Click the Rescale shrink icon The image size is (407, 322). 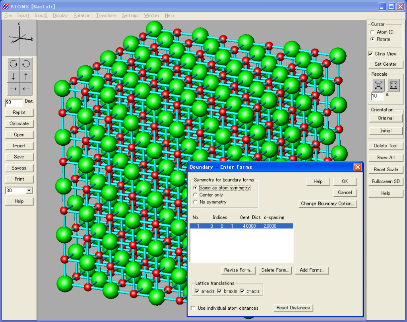pyautogui.click(x=393, y=85)
